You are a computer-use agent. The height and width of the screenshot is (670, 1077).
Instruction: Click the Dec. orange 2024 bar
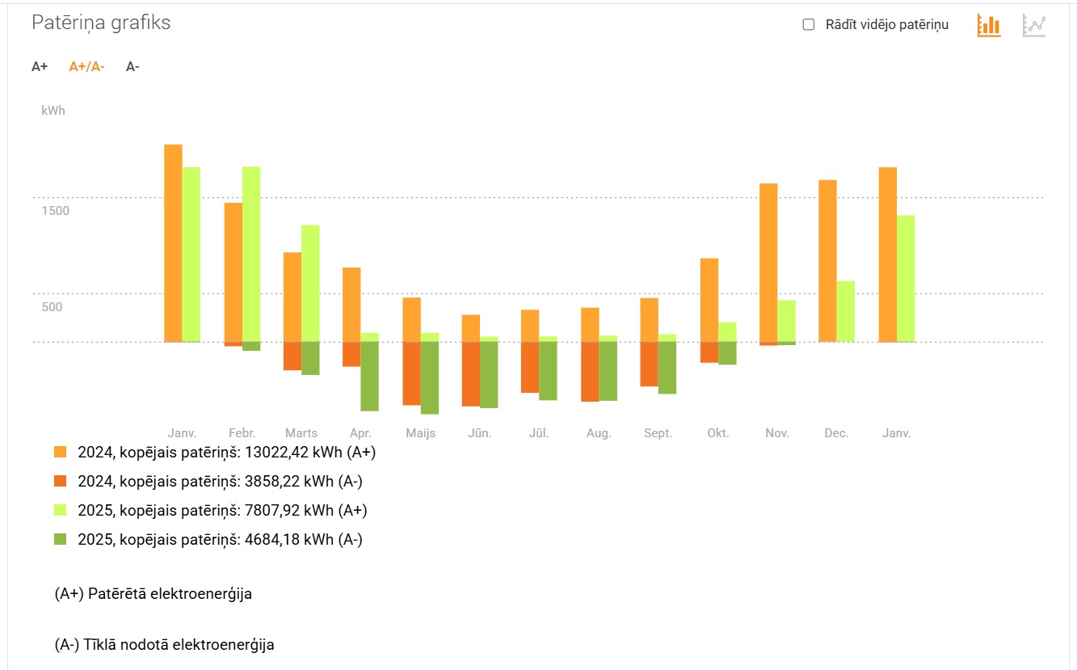(827, 260)
